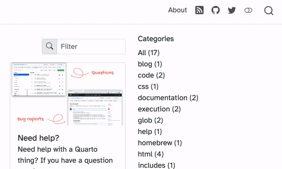Select the documentation (2) category
The height and width of the screenshot is (169, 282).
(x=168, y=98)
